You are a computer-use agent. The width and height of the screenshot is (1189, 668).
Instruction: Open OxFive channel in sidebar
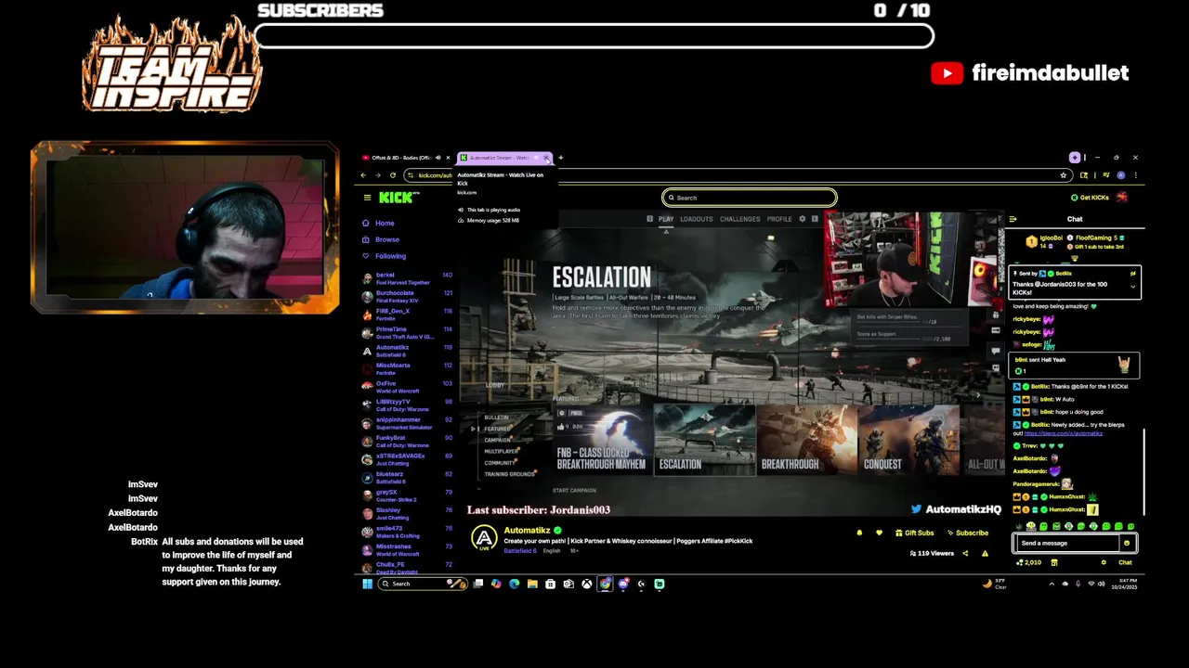409,387
